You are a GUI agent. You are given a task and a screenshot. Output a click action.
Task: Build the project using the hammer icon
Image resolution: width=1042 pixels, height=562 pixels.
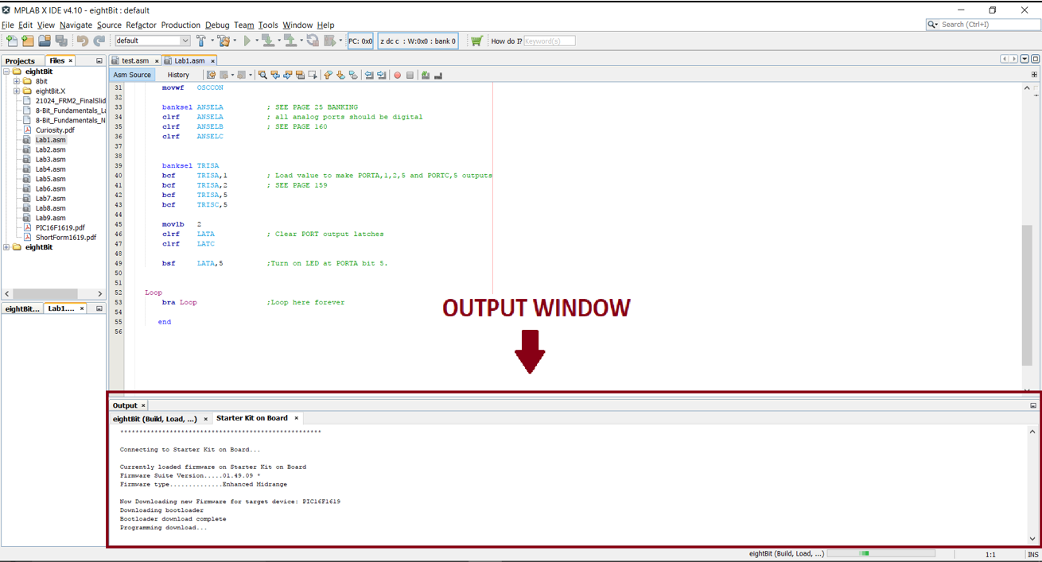click(200, 41)
